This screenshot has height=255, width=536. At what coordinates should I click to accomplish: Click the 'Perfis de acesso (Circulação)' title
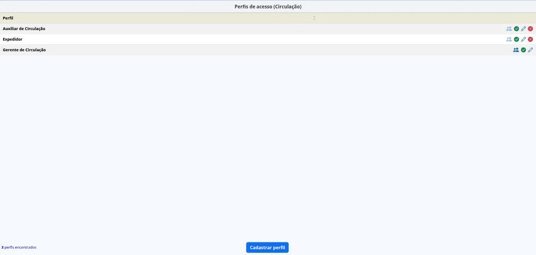(268, 6)
